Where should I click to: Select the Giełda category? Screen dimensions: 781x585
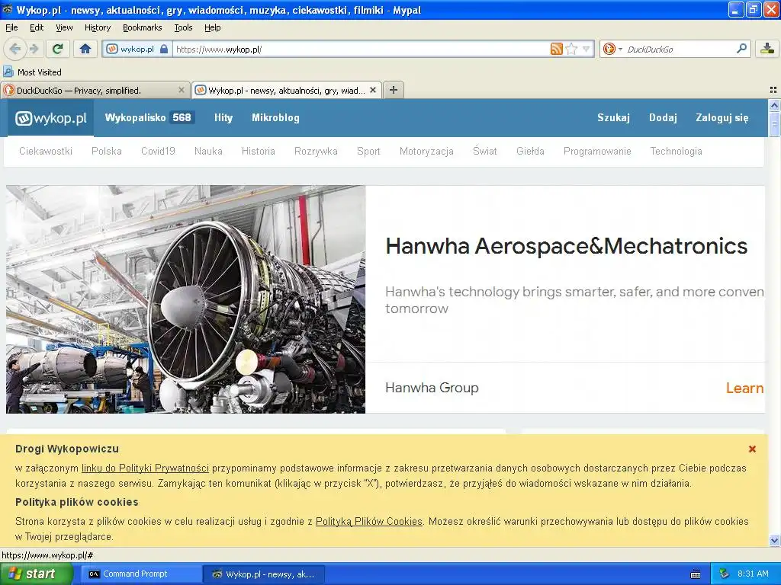(x=530, y=152)
